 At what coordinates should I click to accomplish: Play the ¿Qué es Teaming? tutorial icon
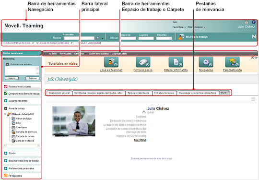point(111,62)
